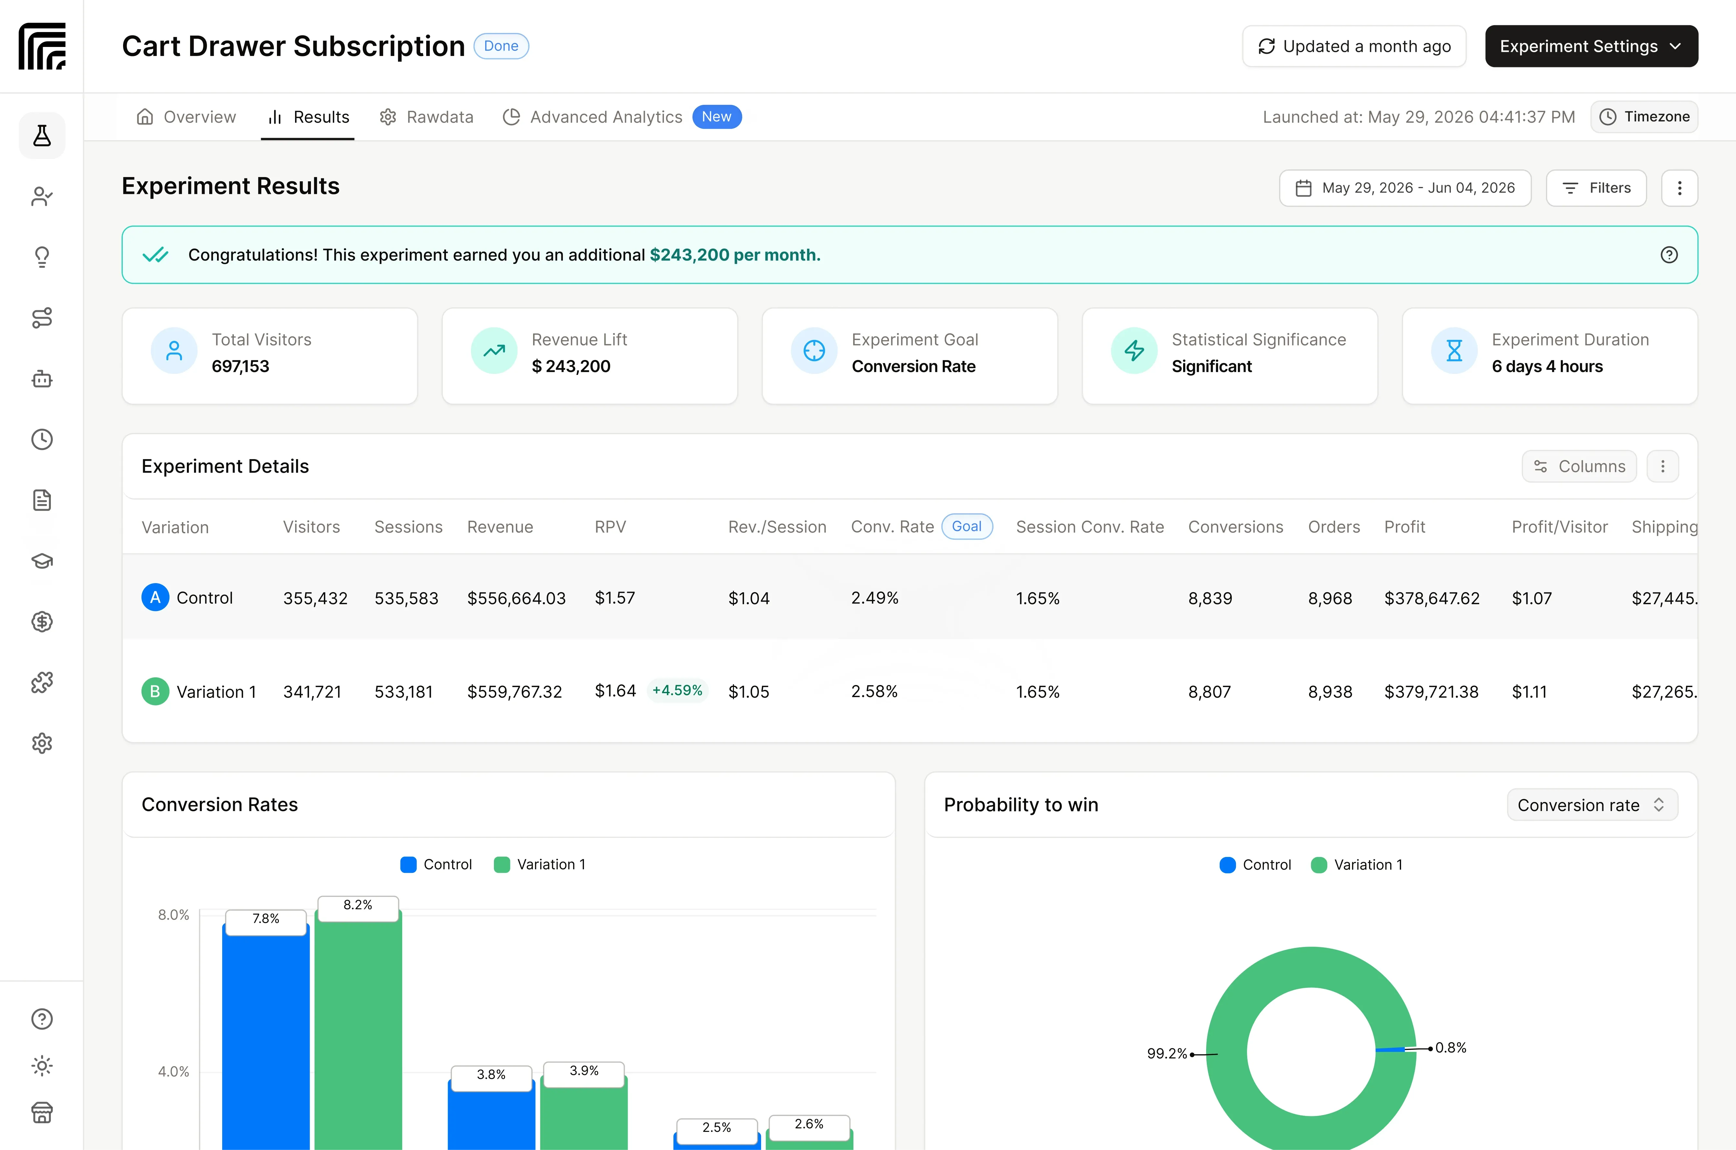This screenshot has height=1150, width=1736.
Task: Open the graduation cap academy icon
Action: coord(42,561)
